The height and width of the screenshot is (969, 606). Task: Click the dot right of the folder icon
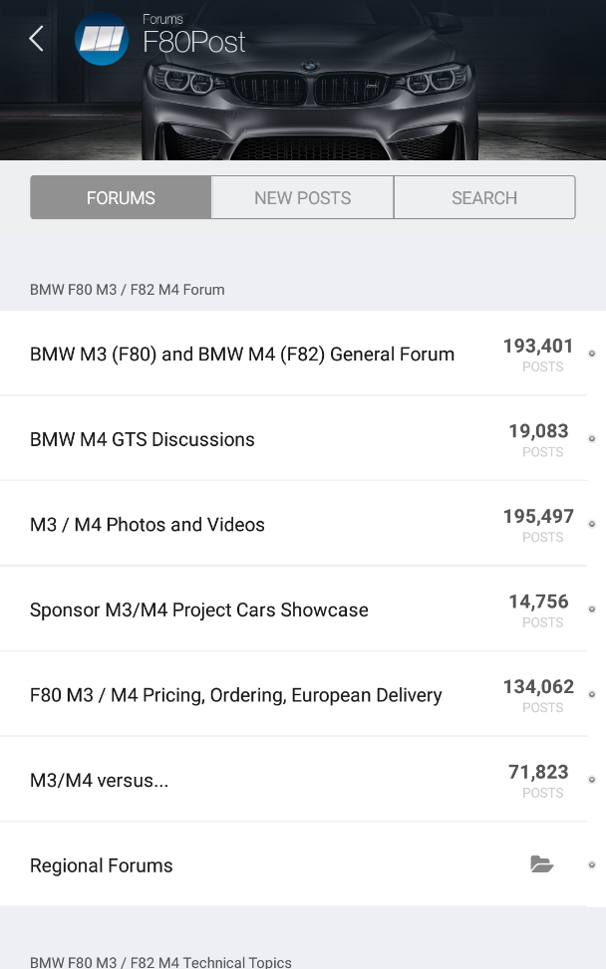(592, 864)
